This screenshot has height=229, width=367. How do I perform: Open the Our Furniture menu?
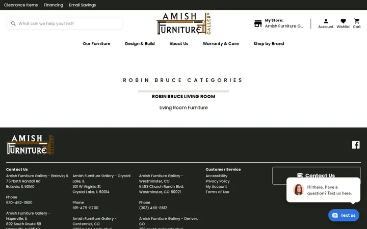(x=96, y=44)
